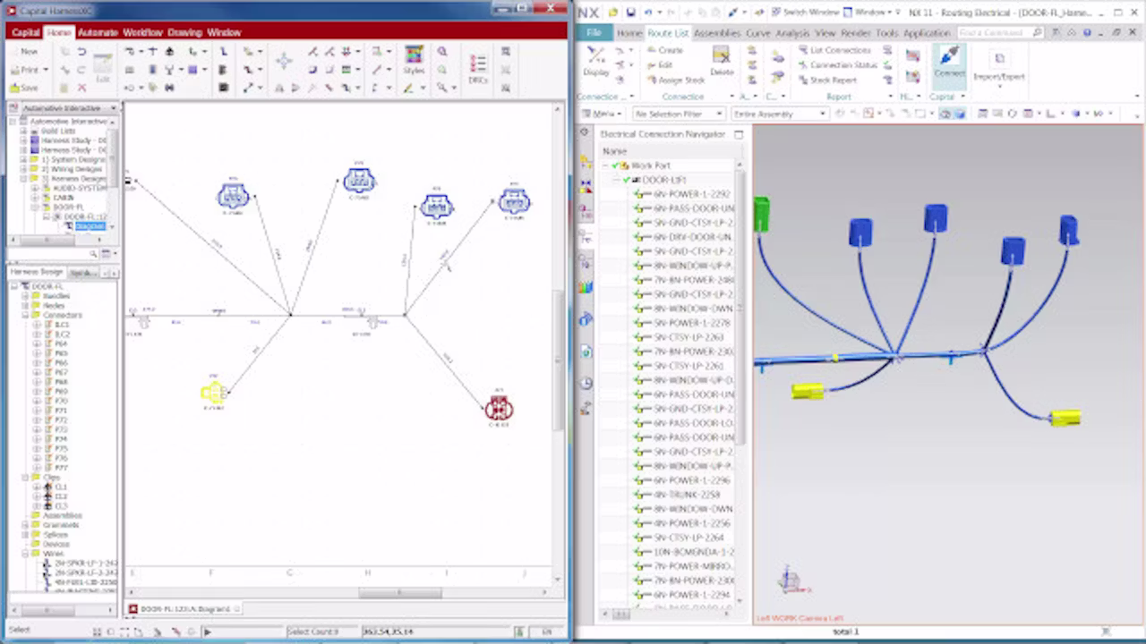This screenshot has height=644, width=1146.
Task: Open the No Selection Filter dropdown
Action: point(679,114)
